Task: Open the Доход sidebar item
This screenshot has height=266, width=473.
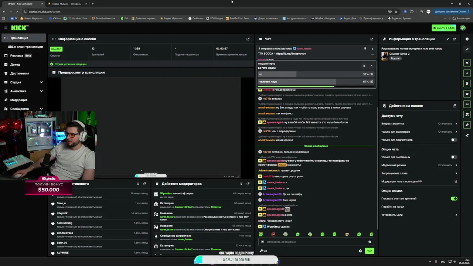Action: (24, 65)
